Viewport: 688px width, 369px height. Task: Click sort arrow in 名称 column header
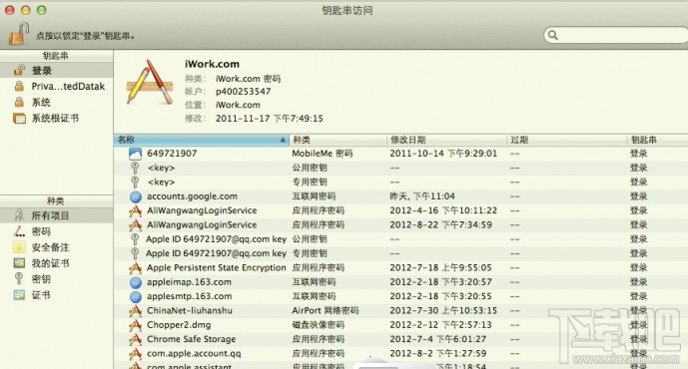pos(283,140)
